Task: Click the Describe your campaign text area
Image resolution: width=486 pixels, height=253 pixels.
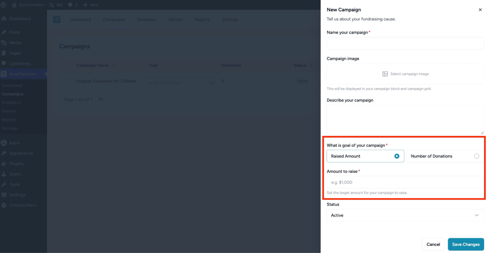Action: (405, 120)
